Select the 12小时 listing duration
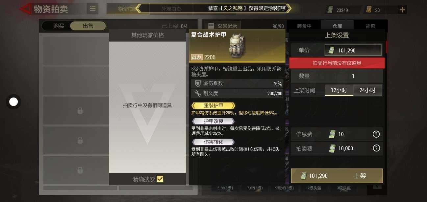427x202 pixels. (x=339, y=90)
